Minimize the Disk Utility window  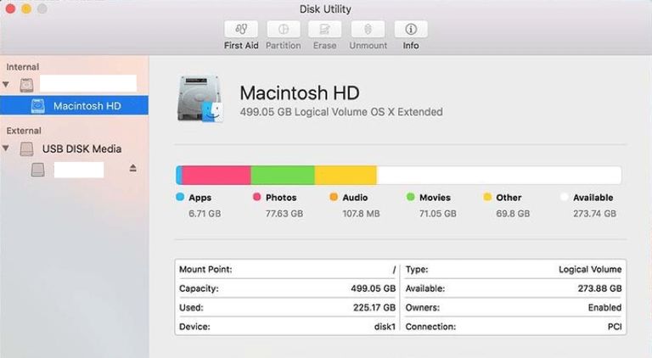pyautogui.click(x=25, y=8)
